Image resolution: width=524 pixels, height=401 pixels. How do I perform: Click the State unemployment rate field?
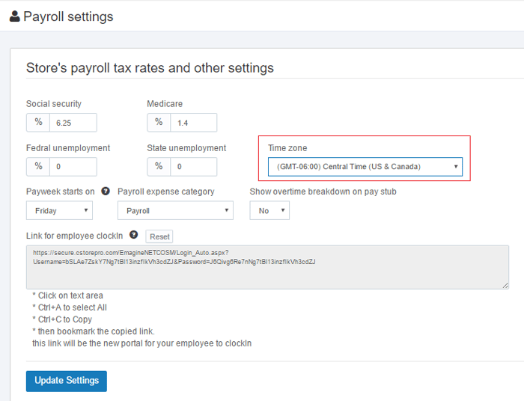(193, 166)
